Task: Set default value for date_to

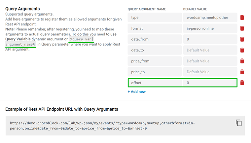Action: tap(210, 50)
